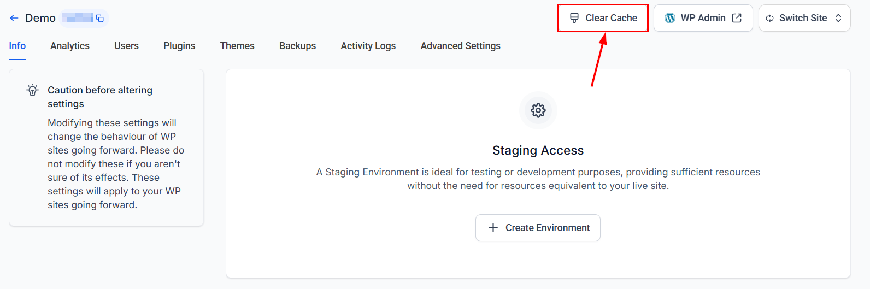Click the Create Environment button
Viewport: 870px width, 289px height.
point(538,228)
